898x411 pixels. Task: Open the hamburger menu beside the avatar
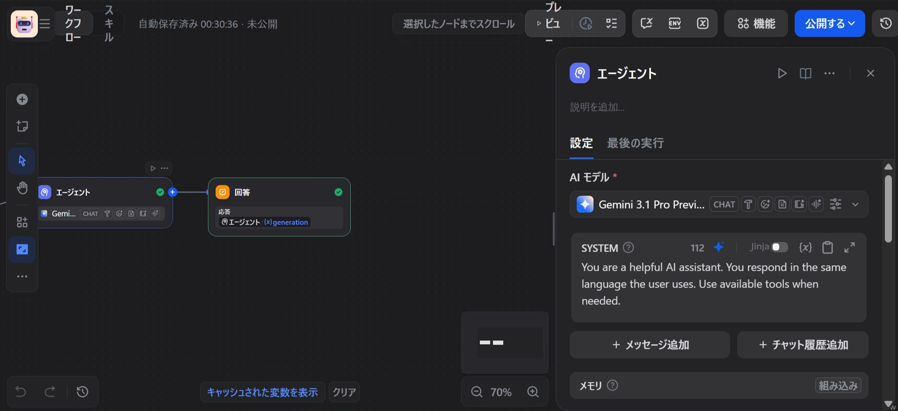pos(45,23)
